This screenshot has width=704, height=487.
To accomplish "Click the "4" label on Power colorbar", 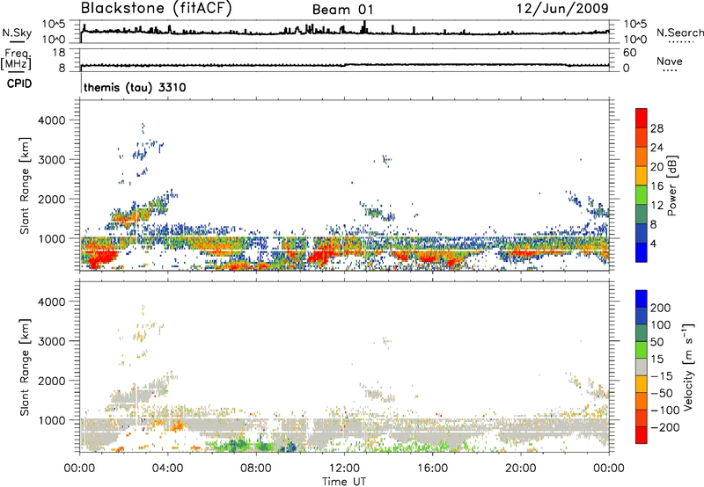I will 653,243.
